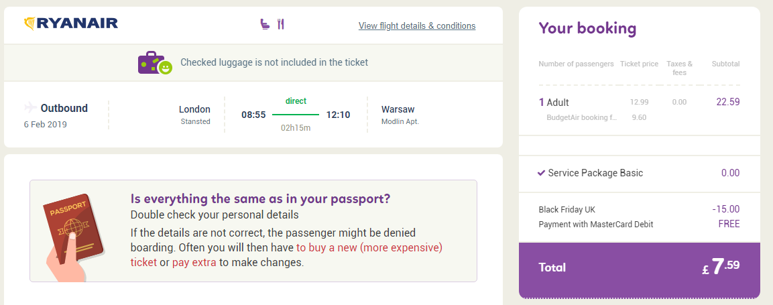Image resolution: width=773 pixels, height=305 pixels.
Task: Select the Service Package Basic label
Action: (x=595, y=173)
